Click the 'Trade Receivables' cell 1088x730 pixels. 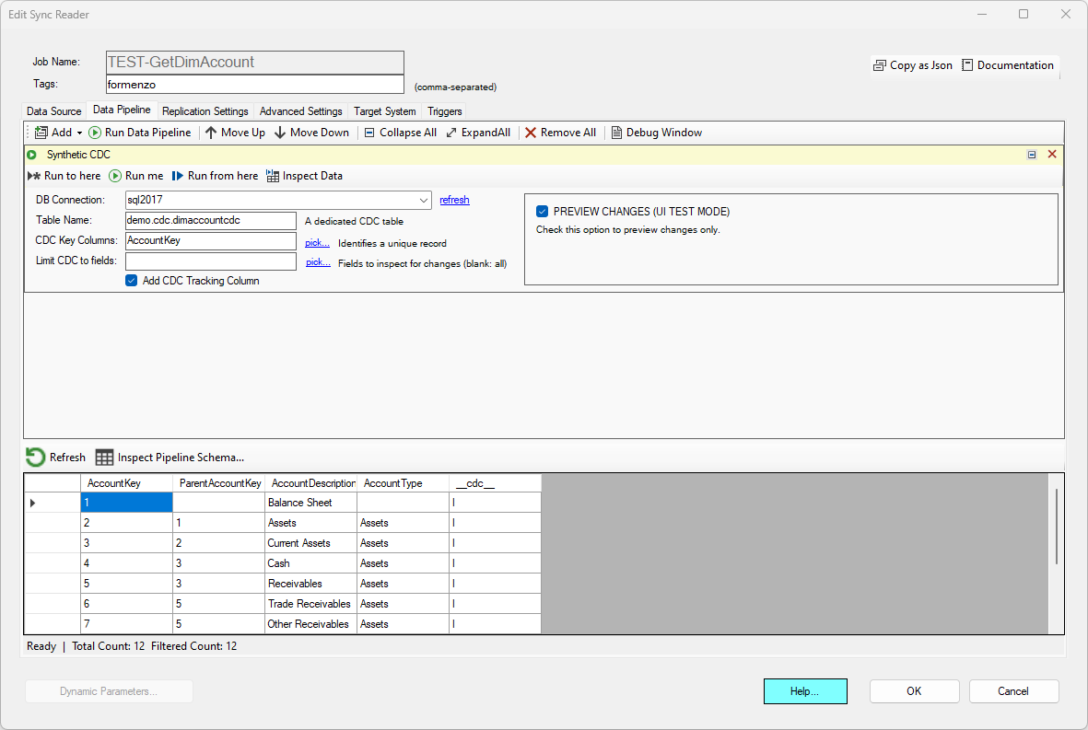[310, 604]
